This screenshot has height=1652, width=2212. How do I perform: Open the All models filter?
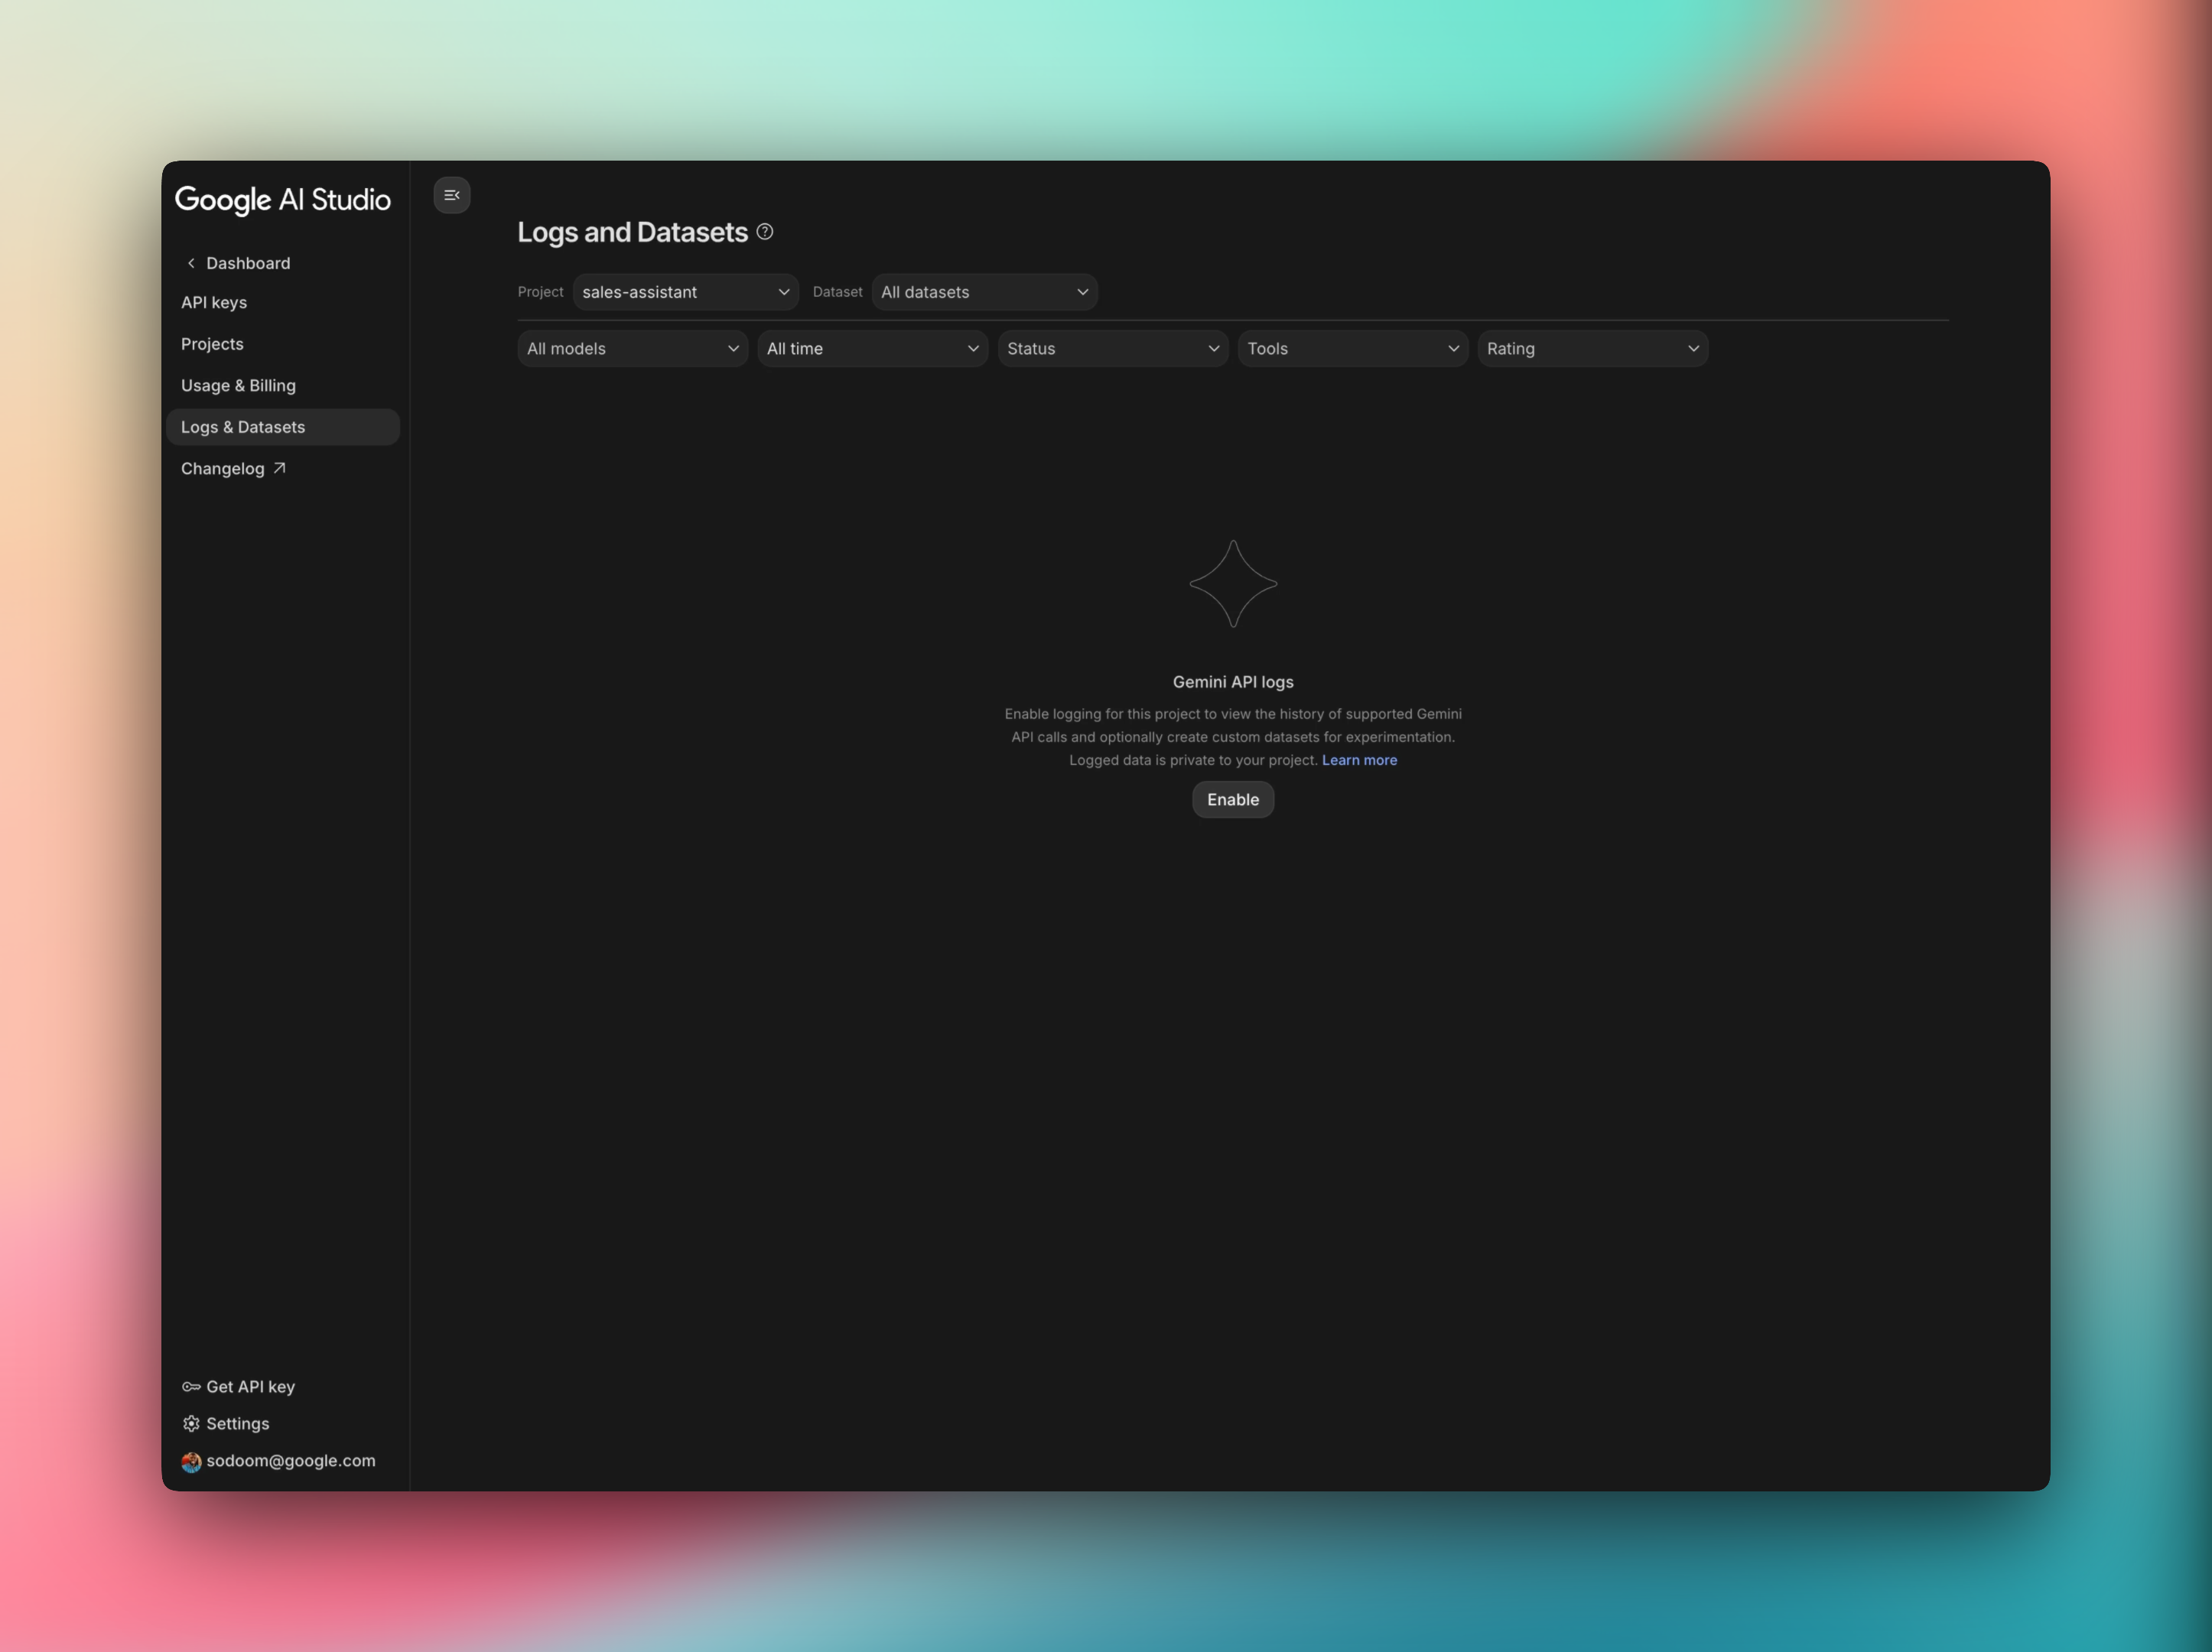tap(632, 349)
